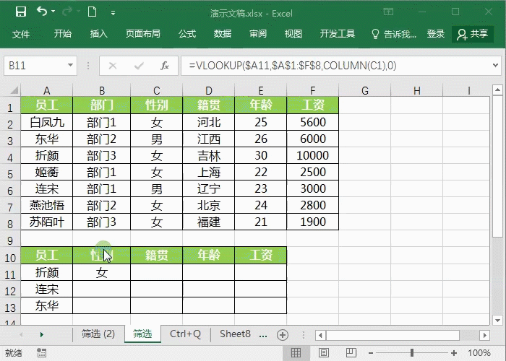Switch to Page Break Preview icon
506x361 pixels.
351,353
